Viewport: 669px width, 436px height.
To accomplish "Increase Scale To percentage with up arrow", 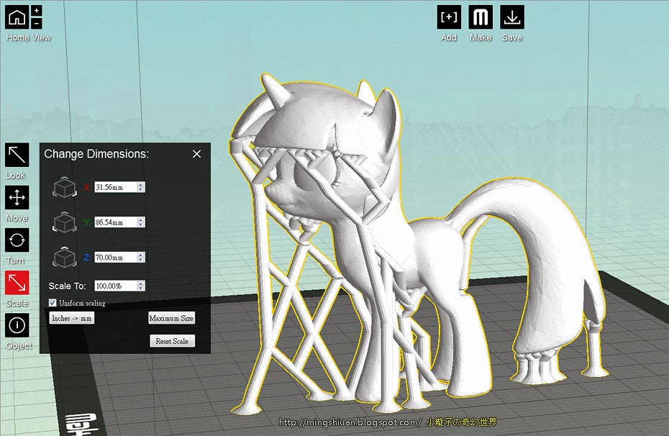I will point(141,283).
